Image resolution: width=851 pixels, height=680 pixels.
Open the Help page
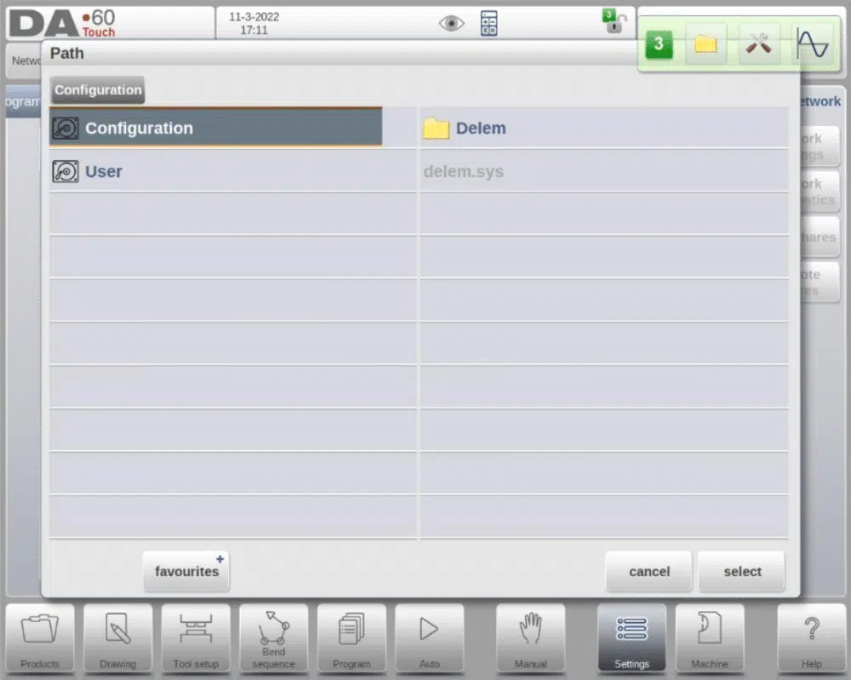click(811, 639)
